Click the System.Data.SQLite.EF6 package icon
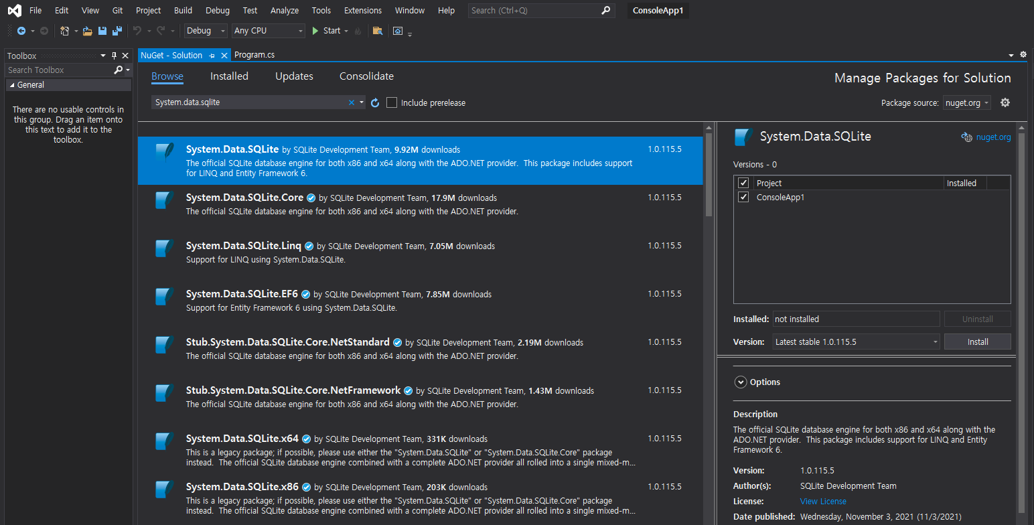Viewport: 1034px width, 525px height. [165, 297]
